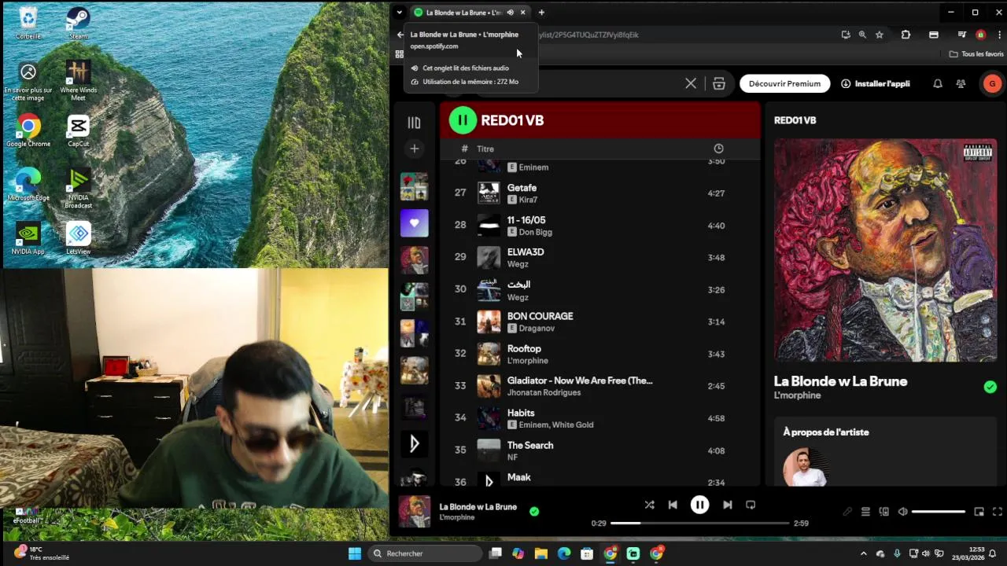Screen dimensions: 1007x566
Task: Open the queue view icon
Action: point(865,512)
